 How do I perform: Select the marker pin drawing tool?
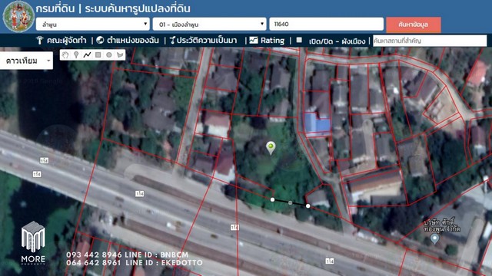(76, 55)
